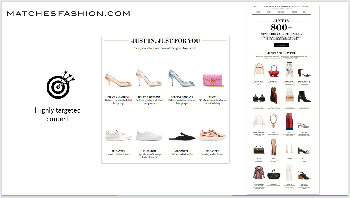The height and width of the screenshot is (198, 350).
Task: Select STORIES tab in the email navigation
Action: pos(294,12)
